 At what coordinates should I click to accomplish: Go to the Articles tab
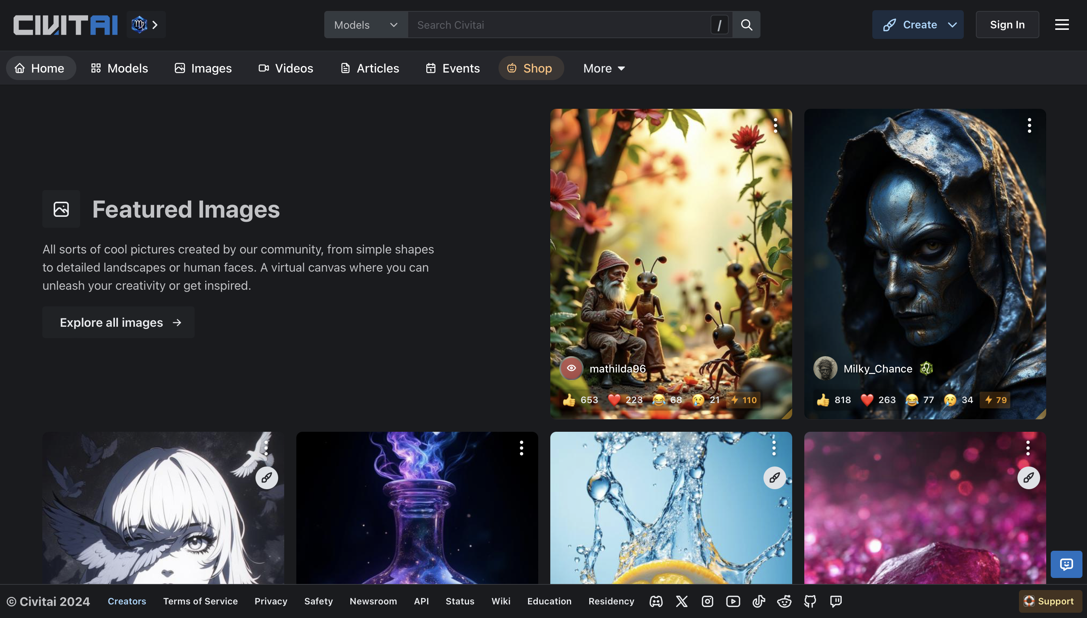370,68
